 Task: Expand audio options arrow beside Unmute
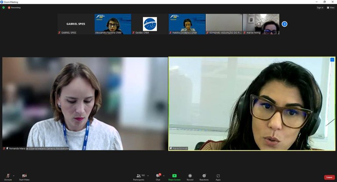coord(13,175)
